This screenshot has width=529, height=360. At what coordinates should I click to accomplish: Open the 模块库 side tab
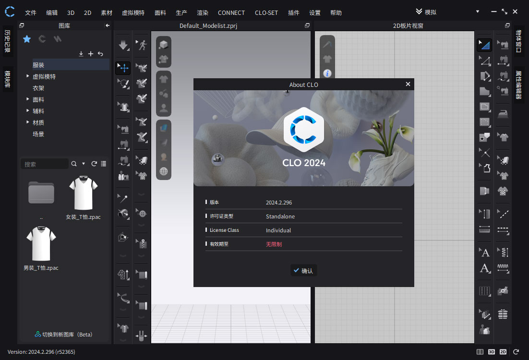pos(7,79)
